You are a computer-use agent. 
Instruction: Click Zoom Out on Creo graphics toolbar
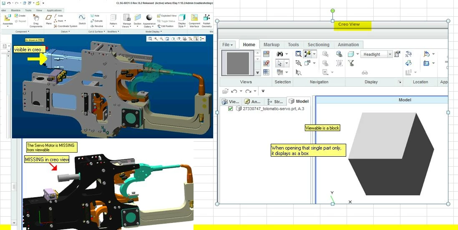(x=161, y=38)
